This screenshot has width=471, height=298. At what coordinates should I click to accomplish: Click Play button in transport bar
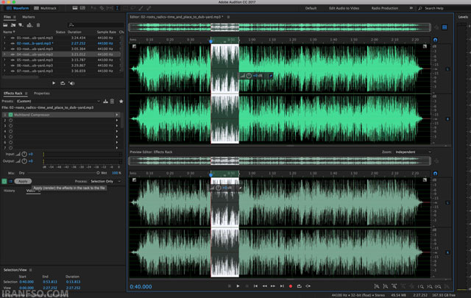click(x=238, y=286)
